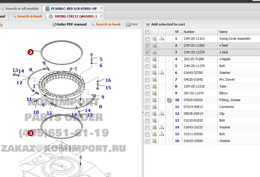Click part number 04020-01842

[193, 79]
